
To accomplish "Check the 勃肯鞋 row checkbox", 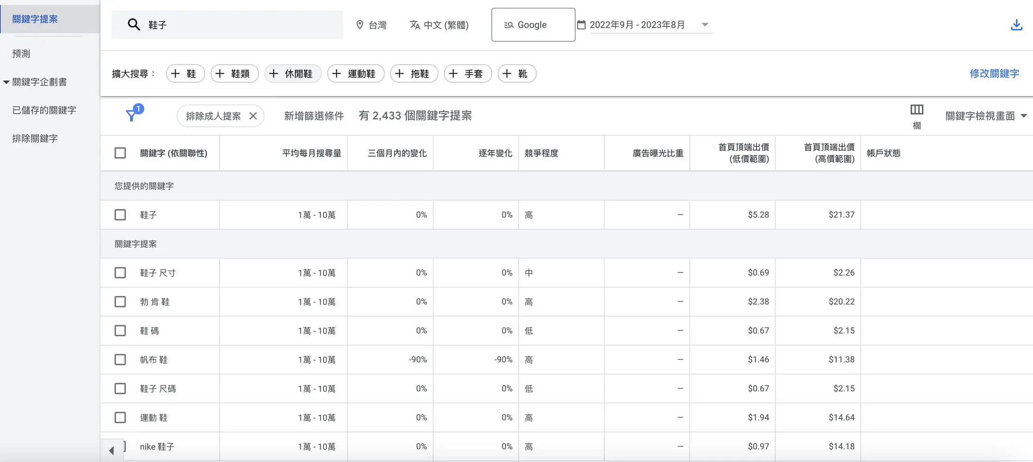I will (120, 302).
